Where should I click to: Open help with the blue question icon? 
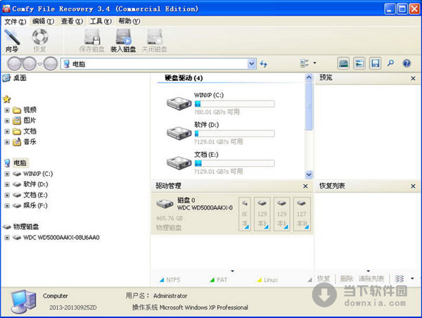pos(407,63)
